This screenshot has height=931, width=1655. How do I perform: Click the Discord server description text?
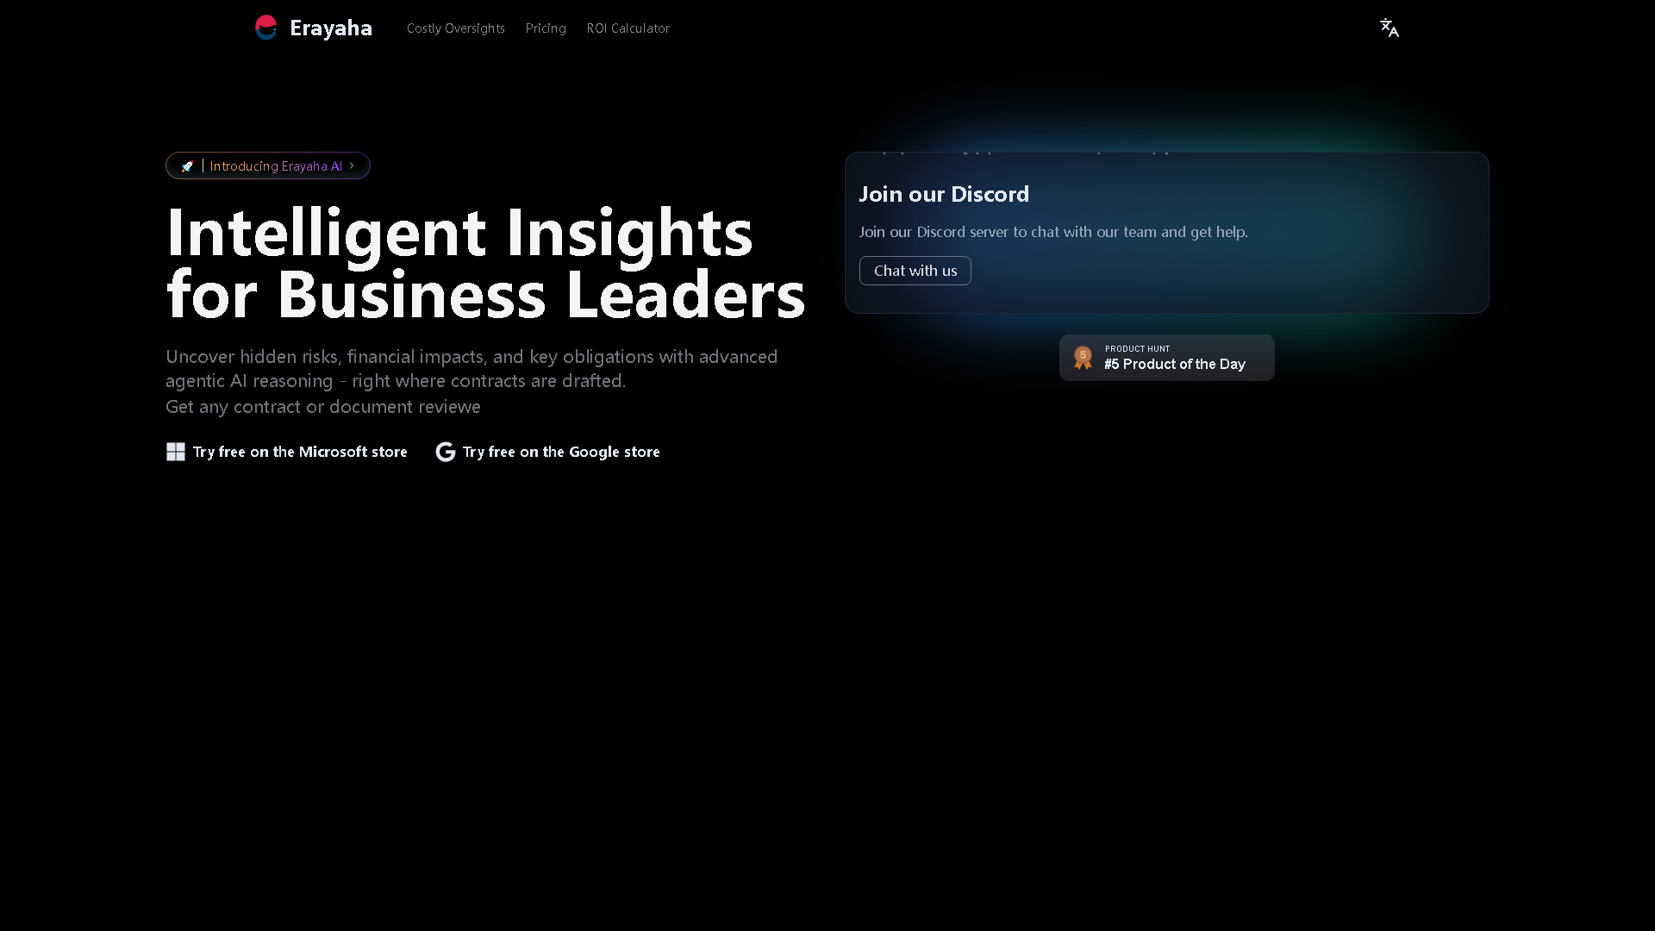(x=1052, y=232)
